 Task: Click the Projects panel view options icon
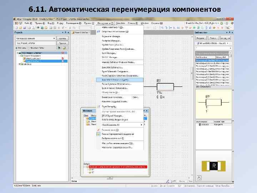click(x=59, y=48)
